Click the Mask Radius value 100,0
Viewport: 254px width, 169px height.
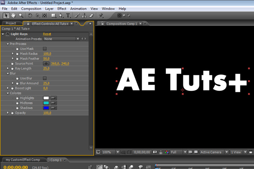(x=47, y=54)
